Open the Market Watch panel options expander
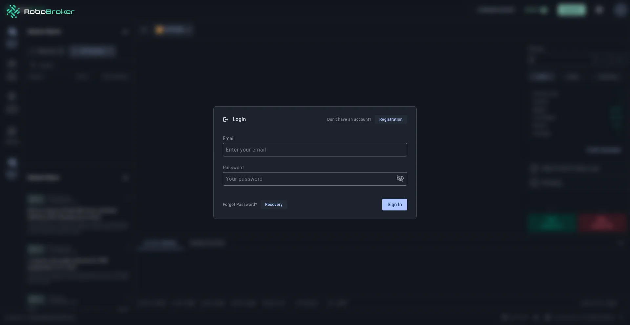630x325 pixels. coord(125,31)
